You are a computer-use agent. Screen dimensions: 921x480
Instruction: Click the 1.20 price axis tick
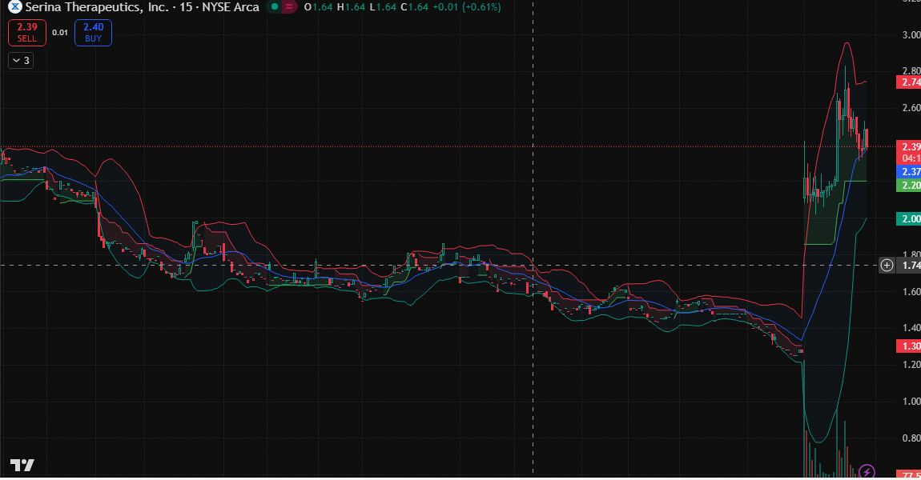[x=911, y=365]
